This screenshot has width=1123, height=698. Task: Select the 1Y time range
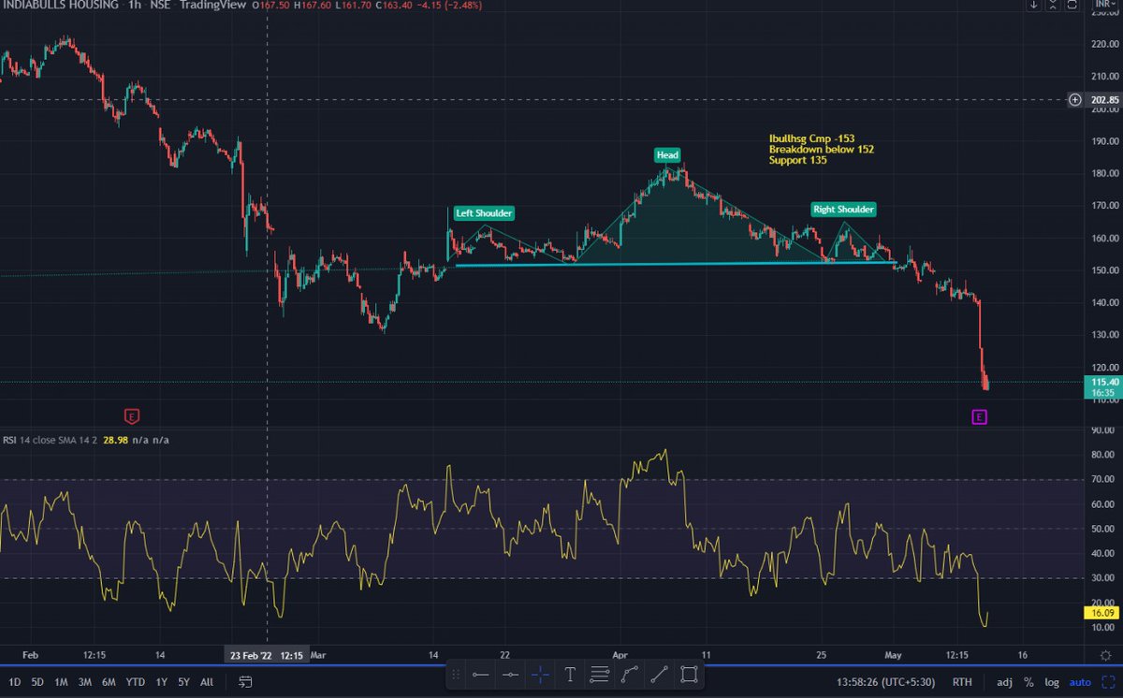[162, 682]
